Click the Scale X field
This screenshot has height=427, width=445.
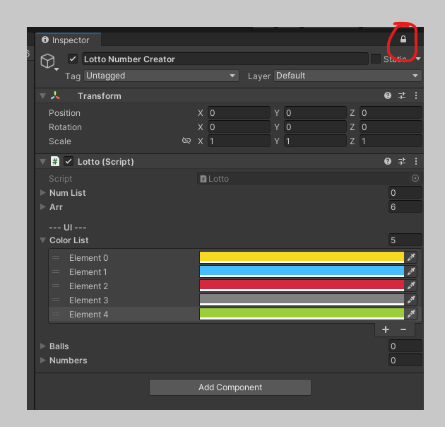coord(239,141)
